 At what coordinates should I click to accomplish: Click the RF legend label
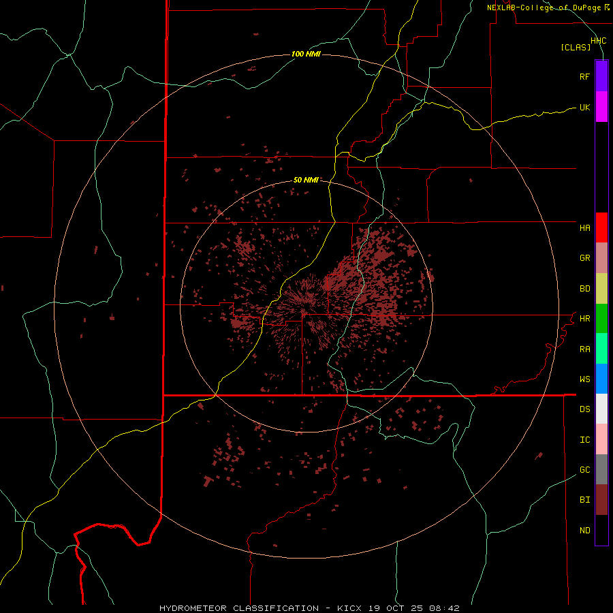pyautogui.click(x=584, y=76)
